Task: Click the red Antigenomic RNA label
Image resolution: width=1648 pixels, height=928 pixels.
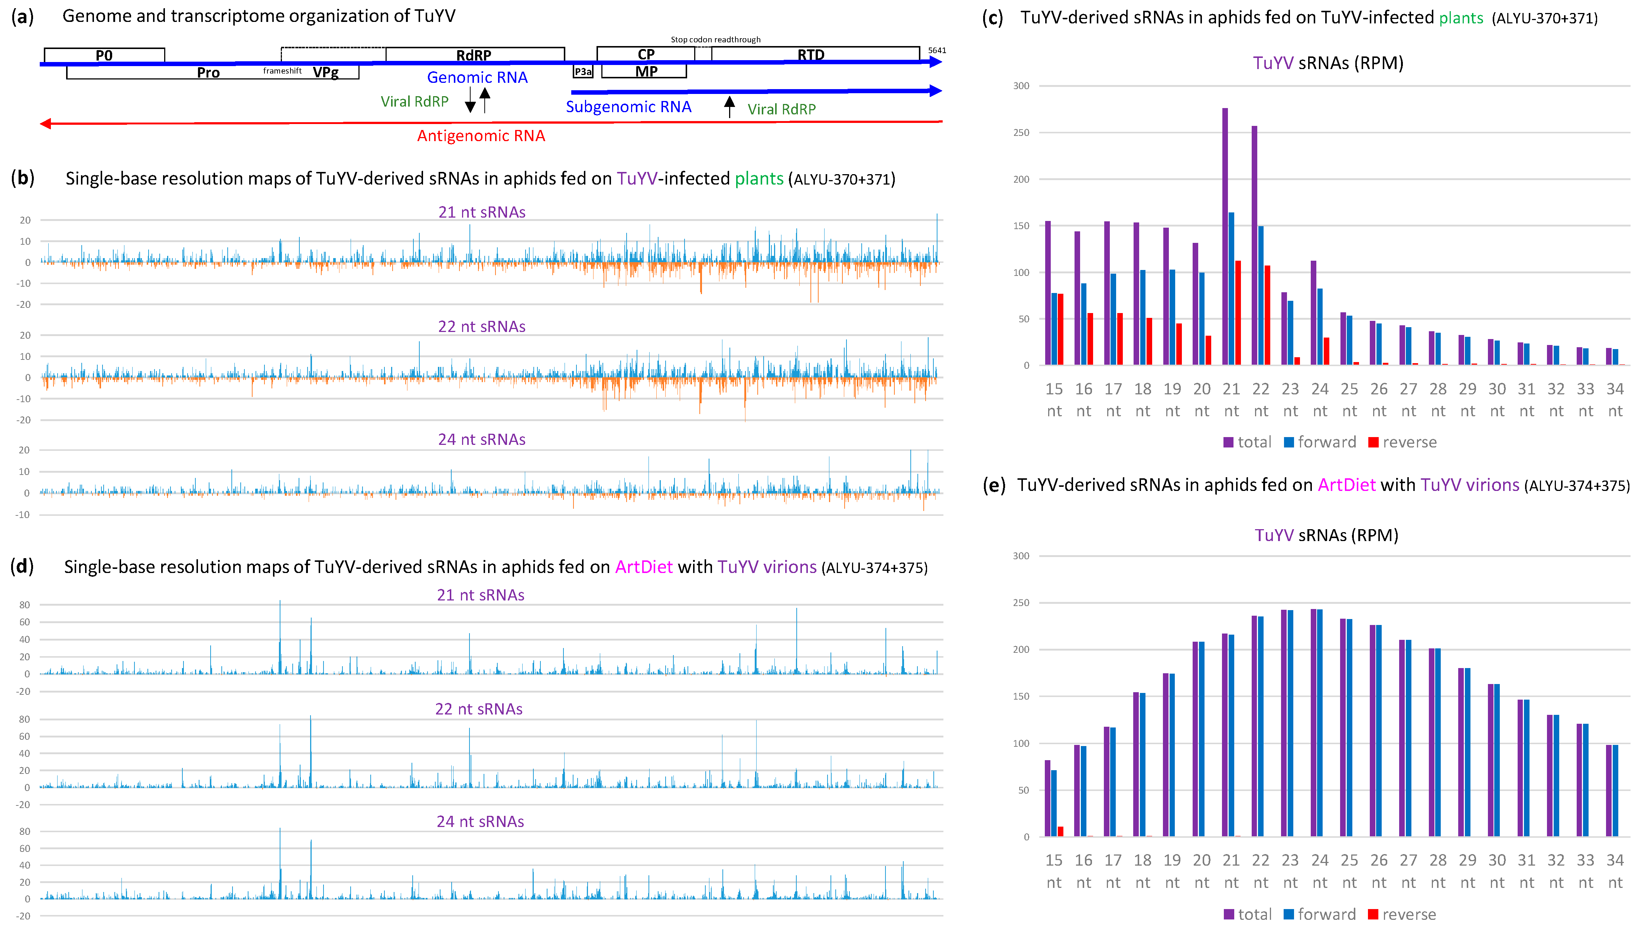Action: tap(481, 136)
